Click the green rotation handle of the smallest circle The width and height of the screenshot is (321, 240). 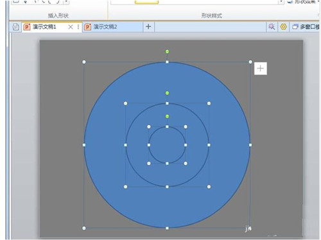click(167, 116)
